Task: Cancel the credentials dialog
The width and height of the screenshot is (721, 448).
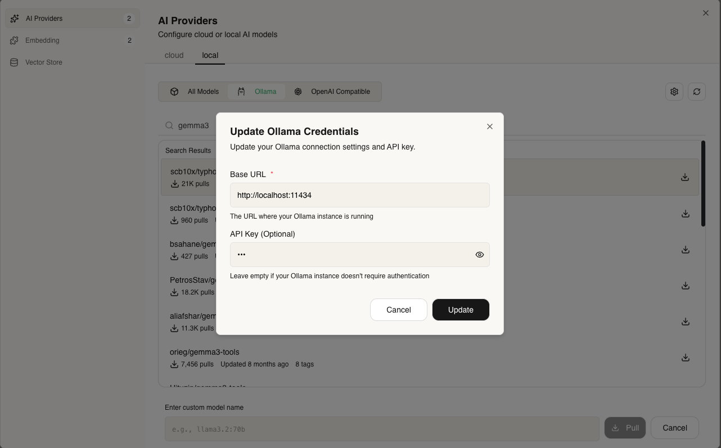Action: (x=398, y=310)
